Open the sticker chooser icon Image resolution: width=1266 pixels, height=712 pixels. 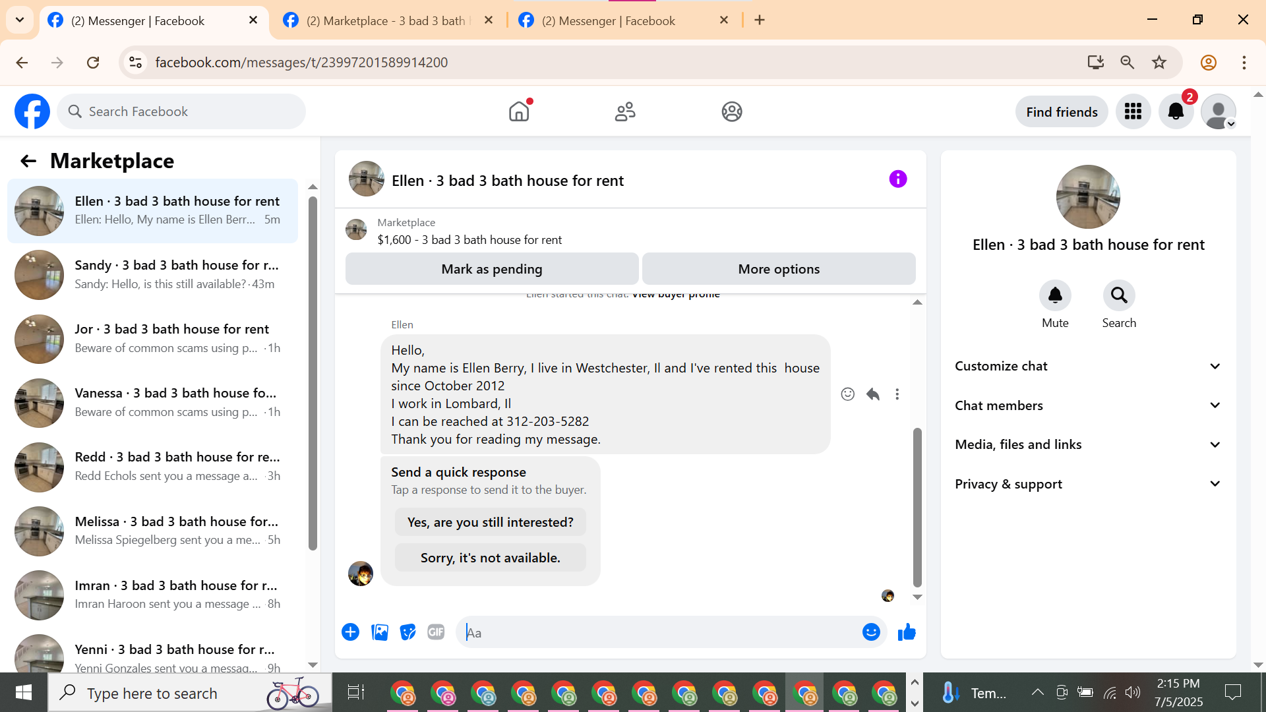pyautogui.click(x=408, y=632)
